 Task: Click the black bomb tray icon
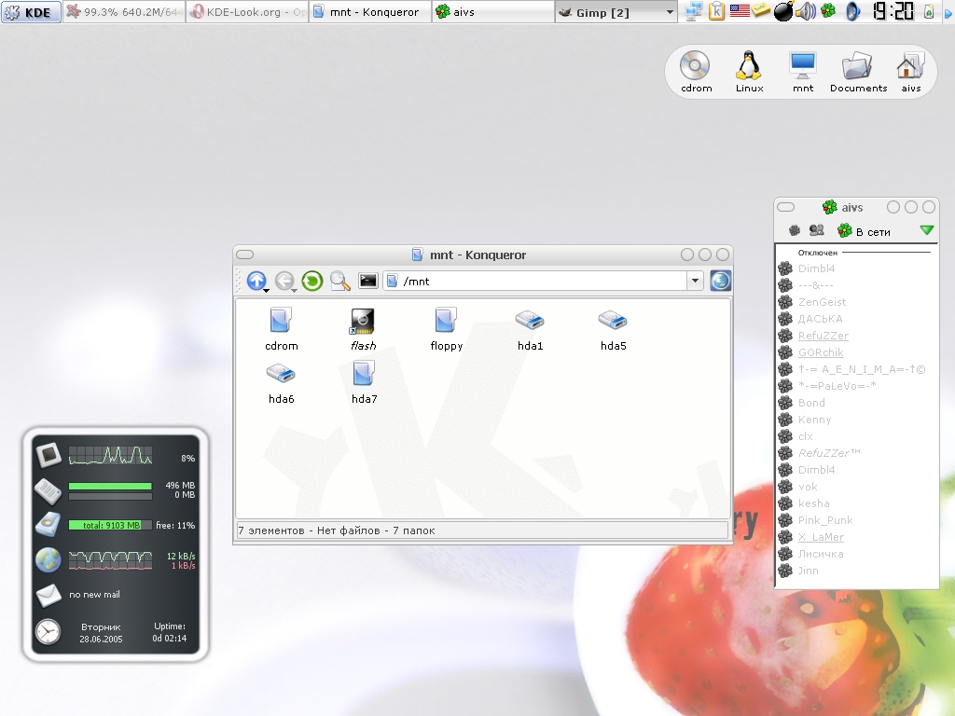coord(783,11)
